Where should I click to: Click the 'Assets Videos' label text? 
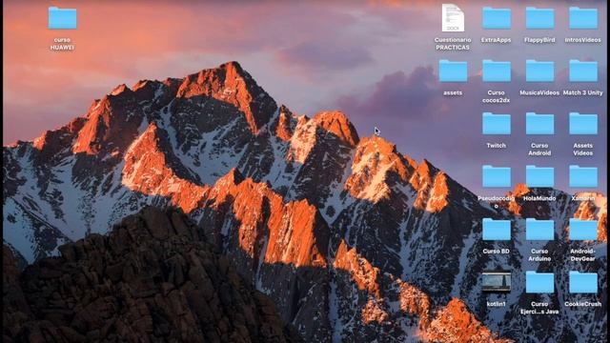click(x=583, y=150)
